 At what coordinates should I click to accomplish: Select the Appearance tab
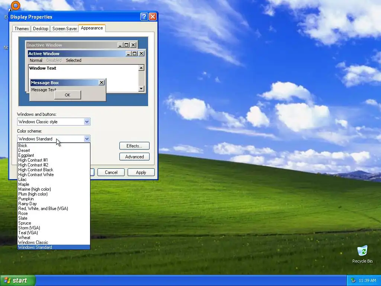click(92, 28)
